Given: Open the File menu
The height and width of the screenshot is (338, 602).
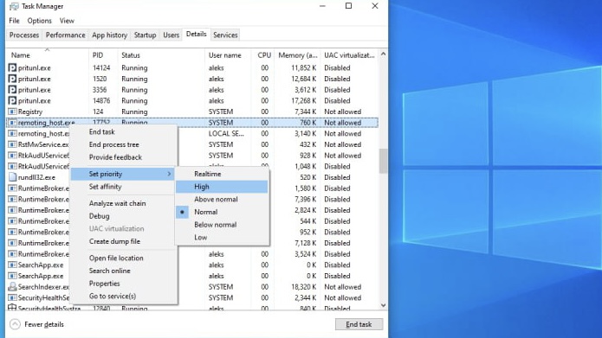Looking at the screenshot, I should pos(14,21).
